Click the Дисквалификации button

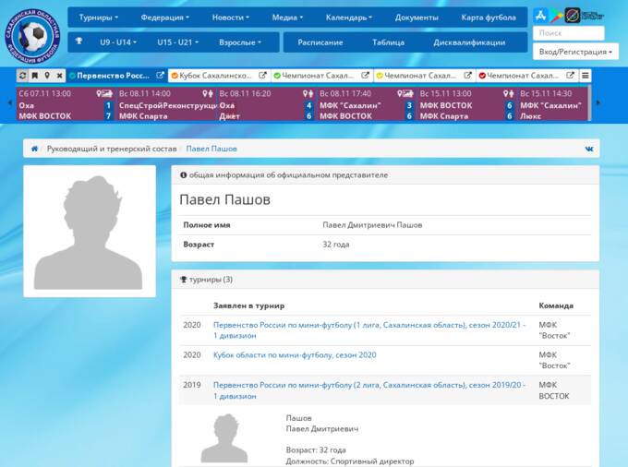(469, 42)
